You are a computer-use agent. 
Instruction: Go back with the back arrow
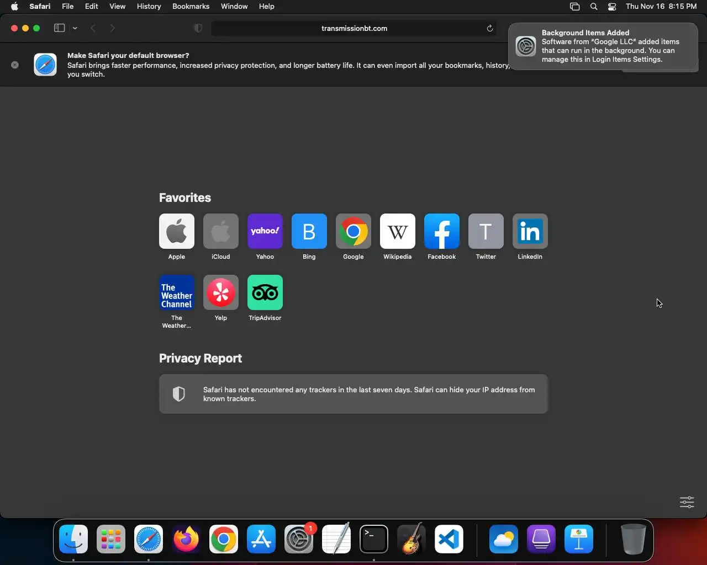[93, 28]
